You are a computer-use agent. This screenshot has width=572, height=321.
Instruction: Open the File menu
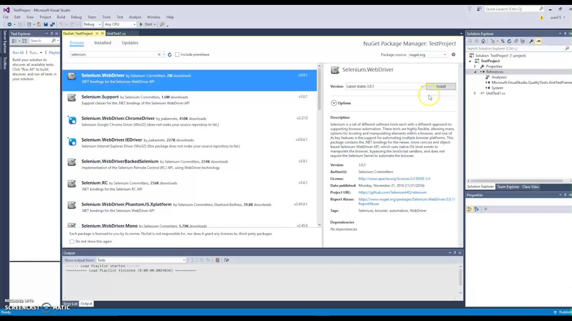point(6,17)
